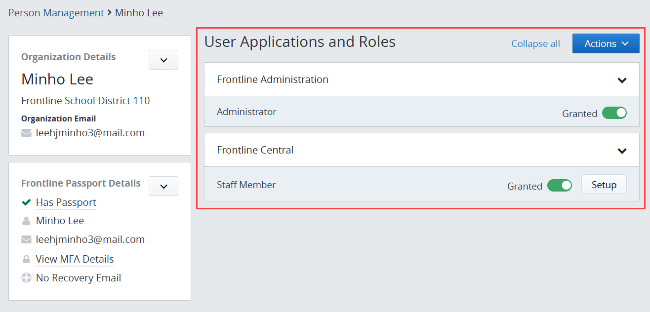Click the green checkmark next to Has Passport
The width and height of the screenshot is (650, 312).
[x=26, y=202]
